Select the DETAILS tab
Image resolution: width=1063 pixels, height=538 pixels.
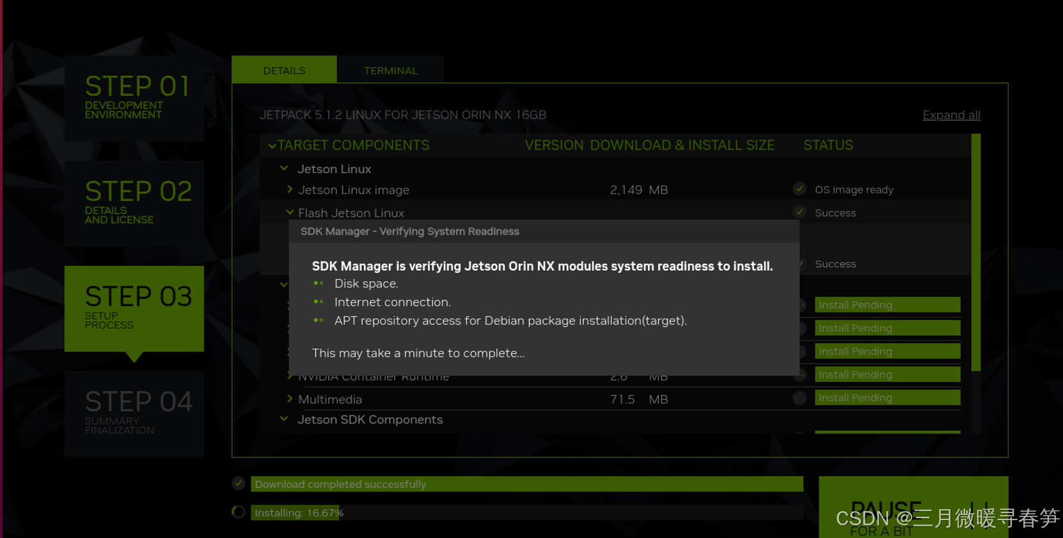point(284,70)
